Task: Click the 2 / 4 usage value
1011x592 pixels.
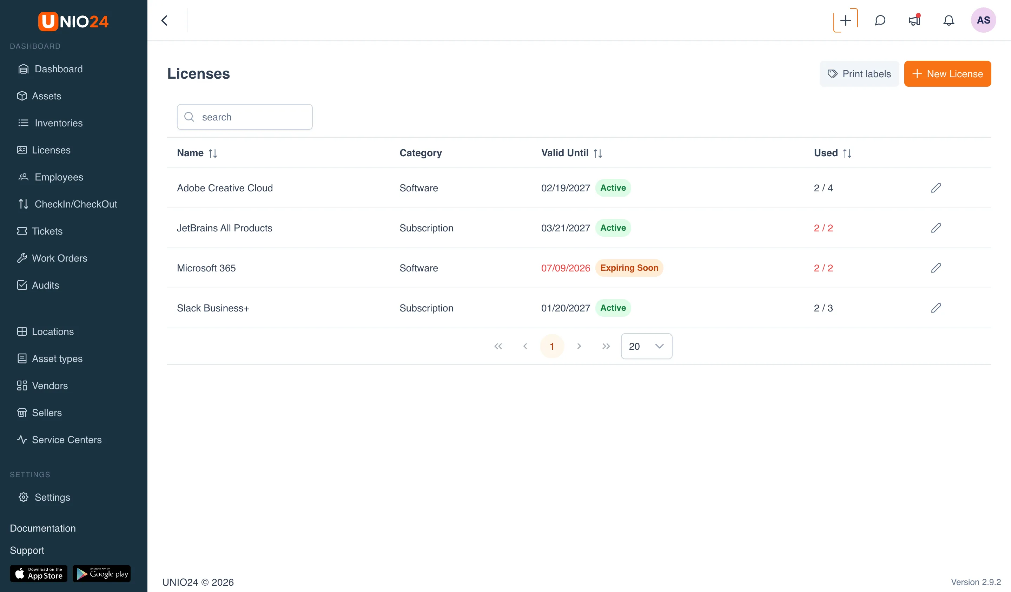Action: pyautogui.click(x=823, y=188)
